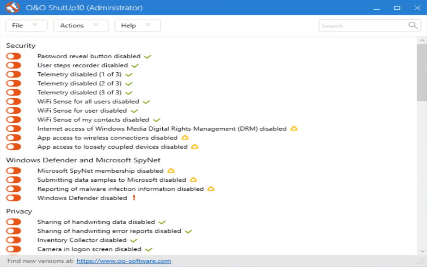The image size is (427, 267).
Task: Open the File menu
Action: [x=26, y=25]
